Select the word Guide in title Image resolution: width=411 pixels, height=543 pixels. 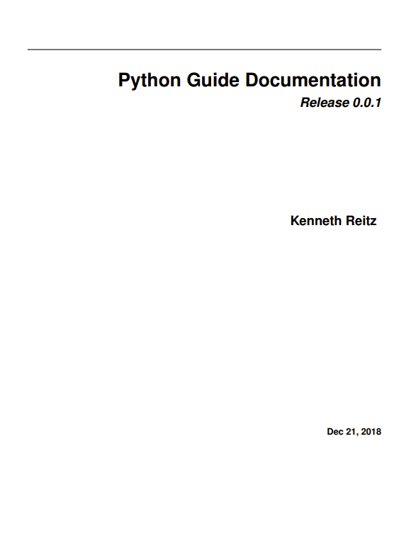(x=213, y=80)
